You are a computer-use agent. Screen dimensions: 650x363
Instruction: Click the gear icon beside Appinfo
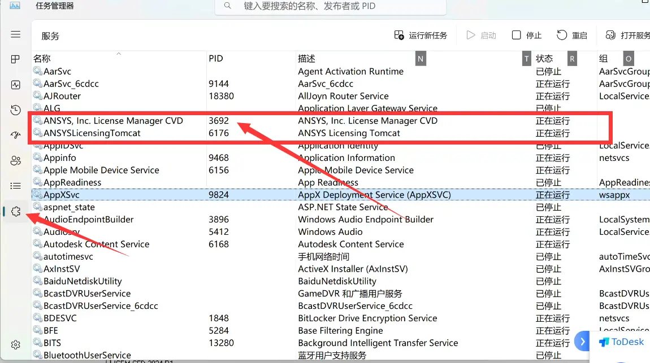click(x=37, y=158)
